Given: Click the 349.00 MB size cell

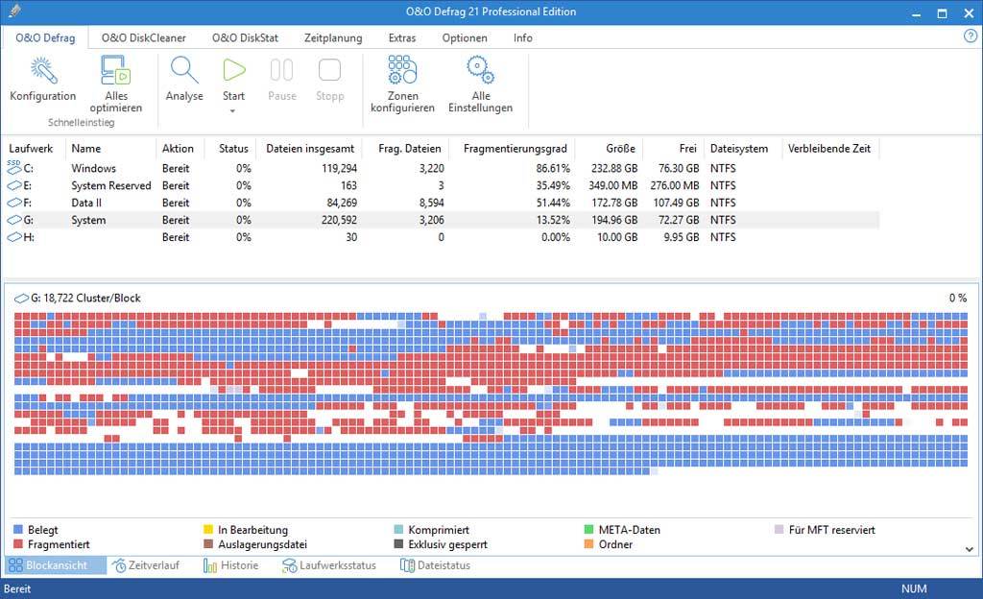Looking at the screenshot, I should click(x=612, y=185).
